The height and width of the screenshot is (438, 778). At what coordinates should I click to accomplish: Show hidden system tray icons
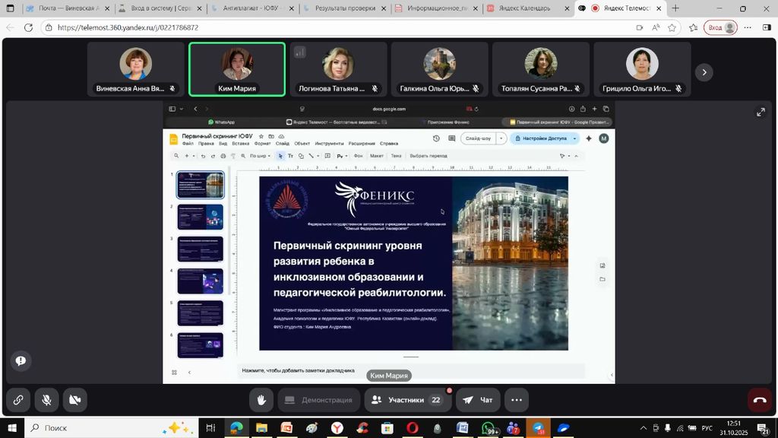(644, 428)
